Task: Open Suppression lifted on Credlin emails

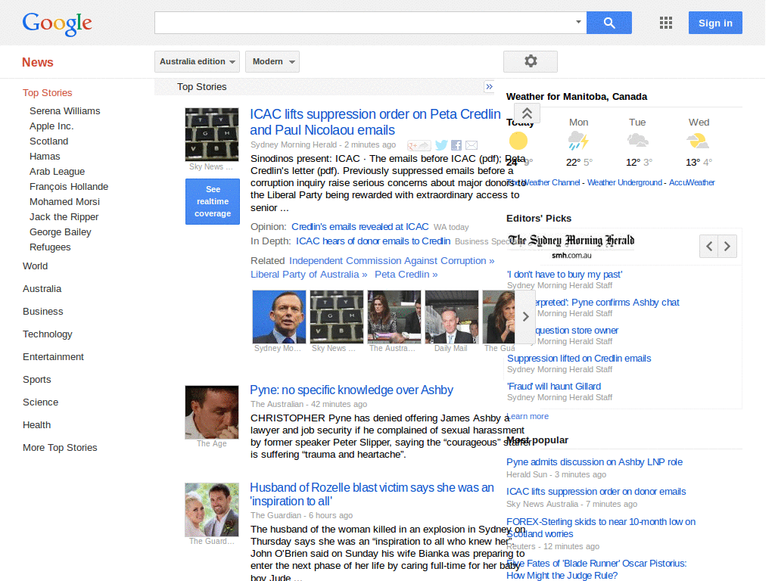Action: [x=579, y=359]
